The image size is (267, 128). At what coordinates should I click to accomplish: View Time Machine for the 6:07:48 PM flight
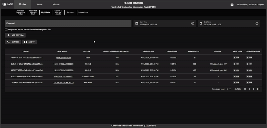249,64
